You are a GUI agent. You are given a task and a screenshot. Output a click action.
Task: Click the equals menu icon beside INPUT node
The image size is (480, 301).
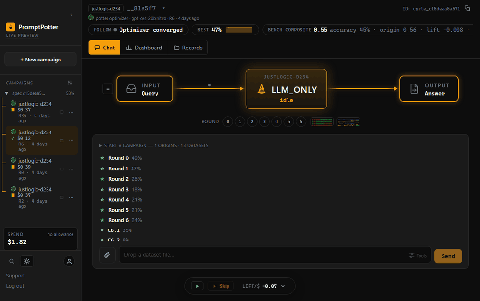click(x=108, y=89)
